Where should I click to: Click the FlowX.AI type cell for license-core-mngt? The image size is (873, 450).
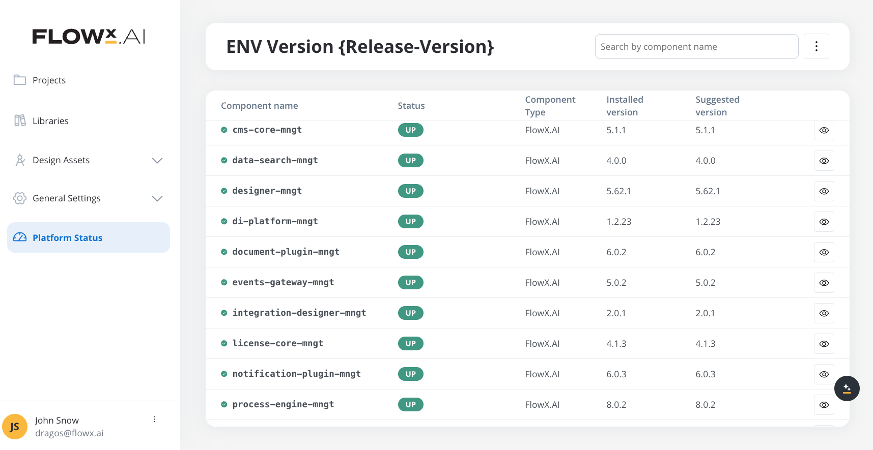pos(542,344)
